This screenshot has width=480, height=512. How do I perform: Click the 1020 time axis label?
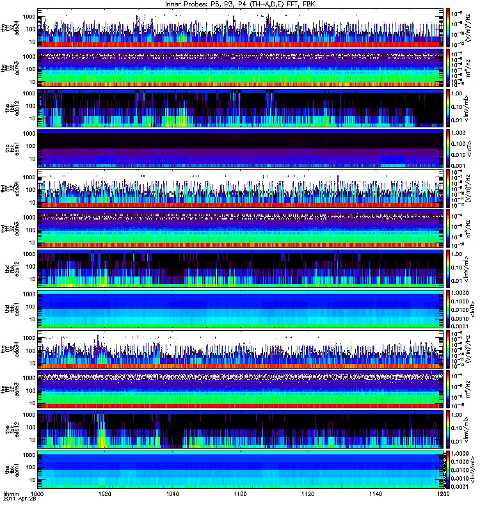coord(105,493)
